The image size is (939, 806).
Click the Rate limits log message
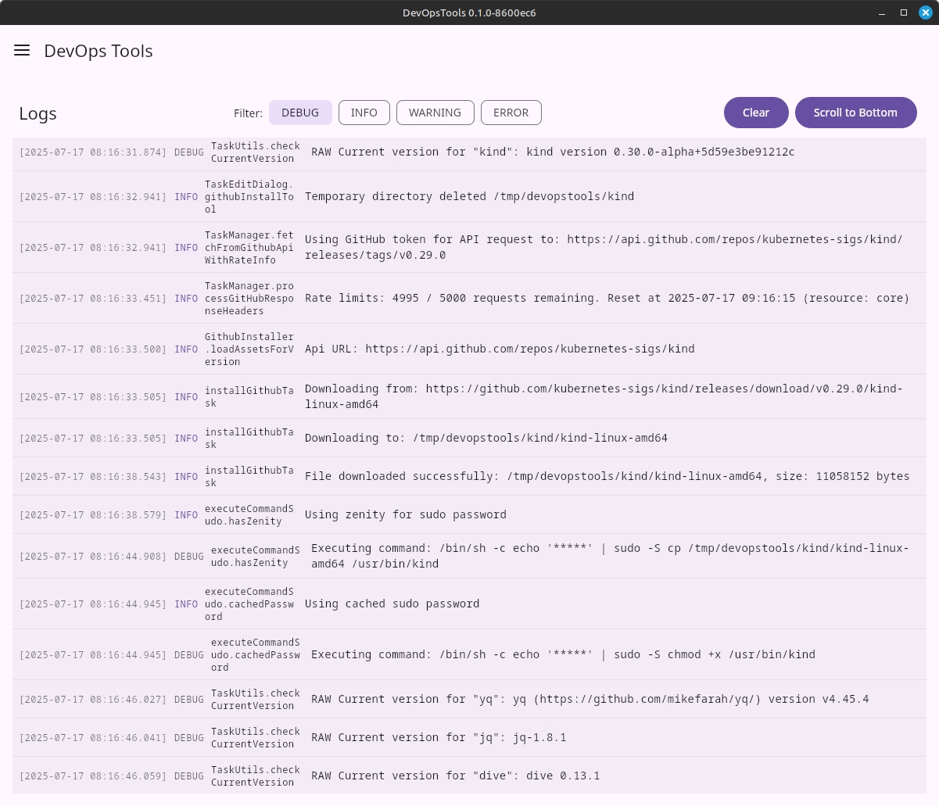(x=607, y=298)
